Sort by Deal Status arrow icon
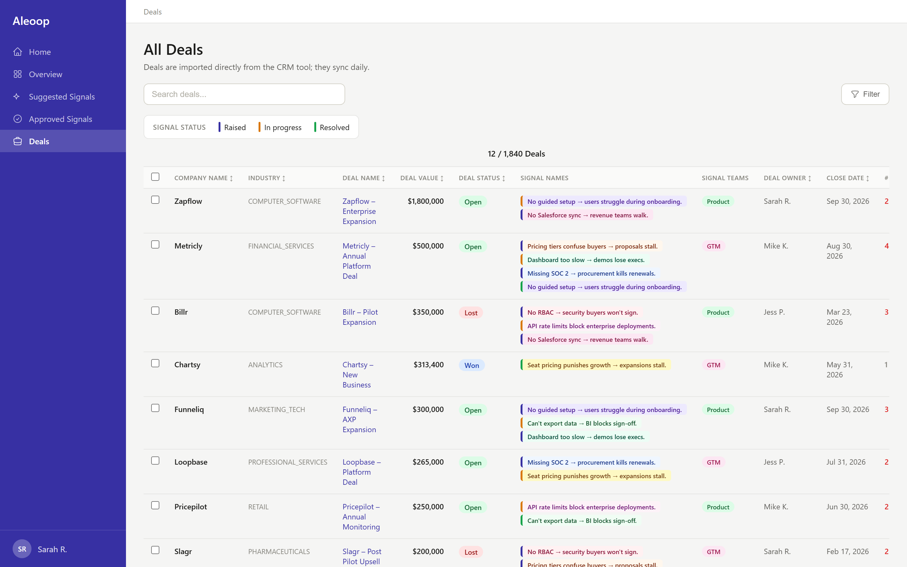The image size is (907, 567). [x=504, y=179]
